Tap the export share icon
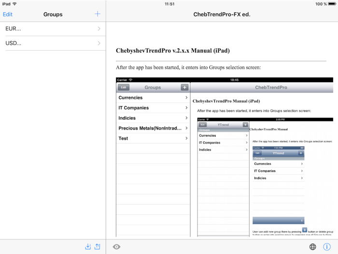Viewport: 338px width, 254px height. click(98, 246)
